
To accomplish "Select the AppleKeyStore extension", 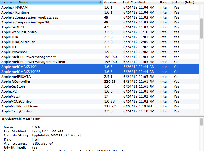I will pos(100,86).
